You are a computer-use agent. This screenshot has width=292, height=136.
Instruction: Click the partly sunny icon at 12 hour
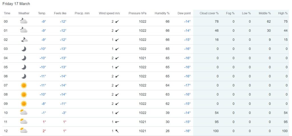[x=24, y=131]
